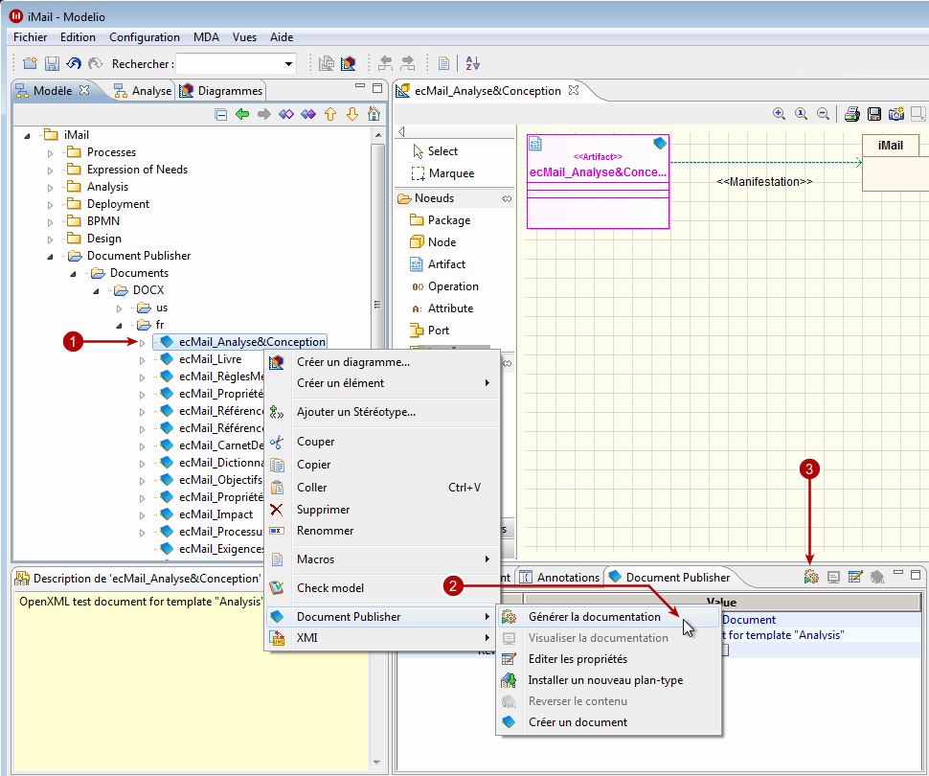Expand the Processes folder
The image size is (929, 776).
[x=51, y=153]
